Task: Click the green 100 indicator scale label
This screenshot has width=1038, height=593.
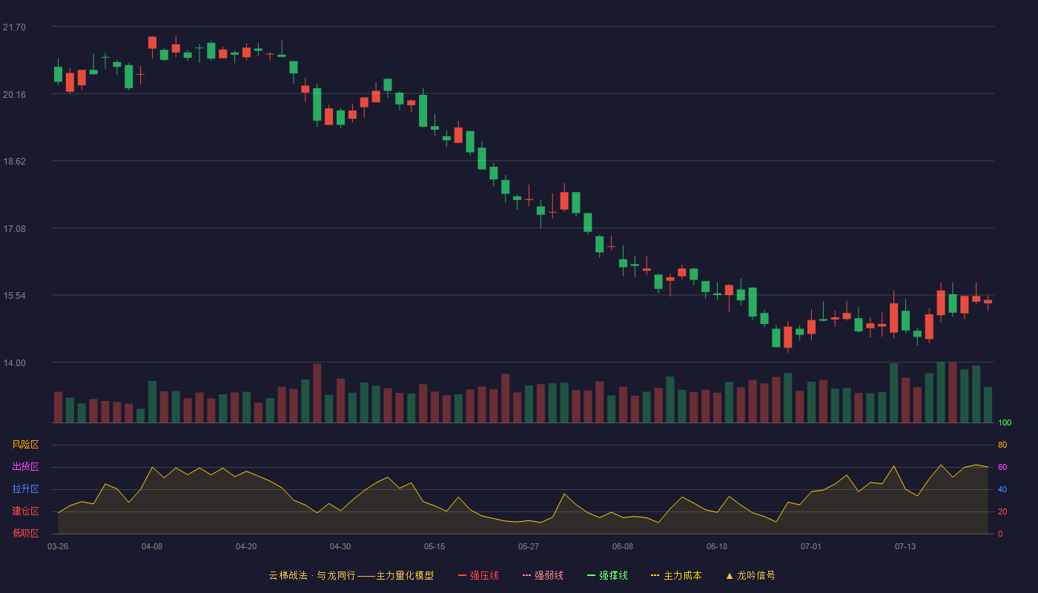Action: 1005,423
